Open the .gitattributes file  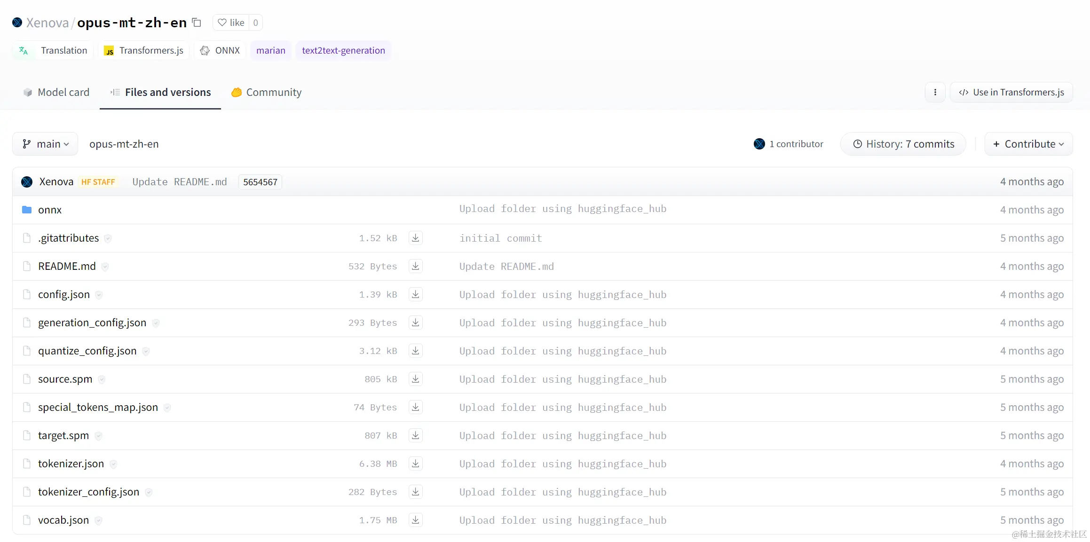[69, 238]
